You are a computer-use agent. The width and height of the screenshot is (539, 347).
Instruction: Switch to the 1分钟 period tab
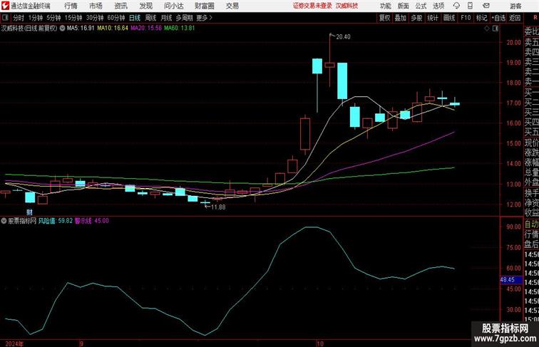point(36,18)
